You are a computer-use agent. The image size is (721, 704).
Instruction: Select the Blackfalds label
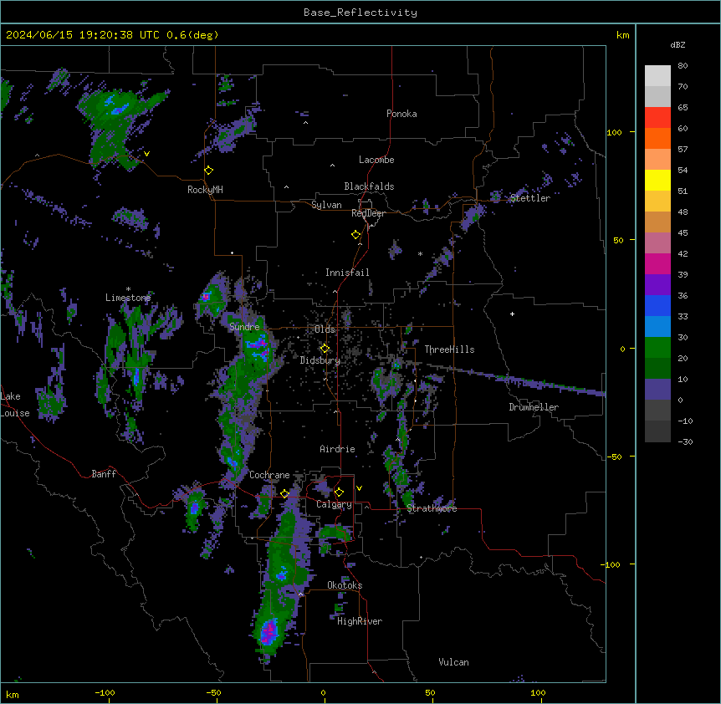tap(369, 186)
